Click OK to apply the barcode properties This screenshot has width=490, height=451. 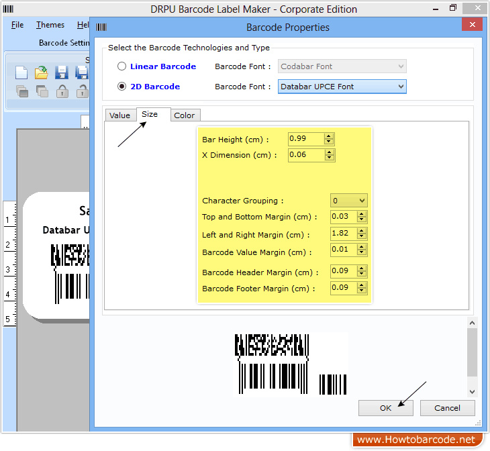386,408
